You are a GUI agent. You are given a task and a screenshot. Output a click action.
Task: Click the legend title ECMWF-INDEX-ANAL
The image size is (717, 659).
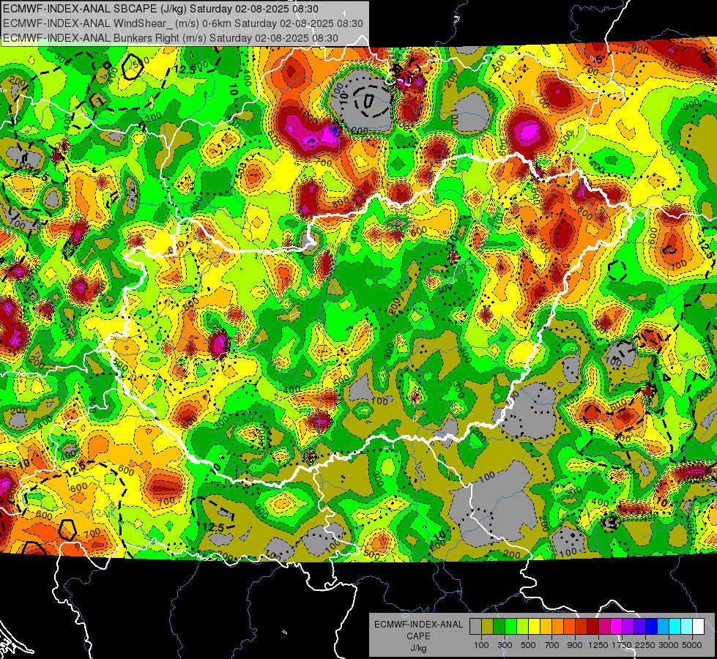tap(418, 625)
